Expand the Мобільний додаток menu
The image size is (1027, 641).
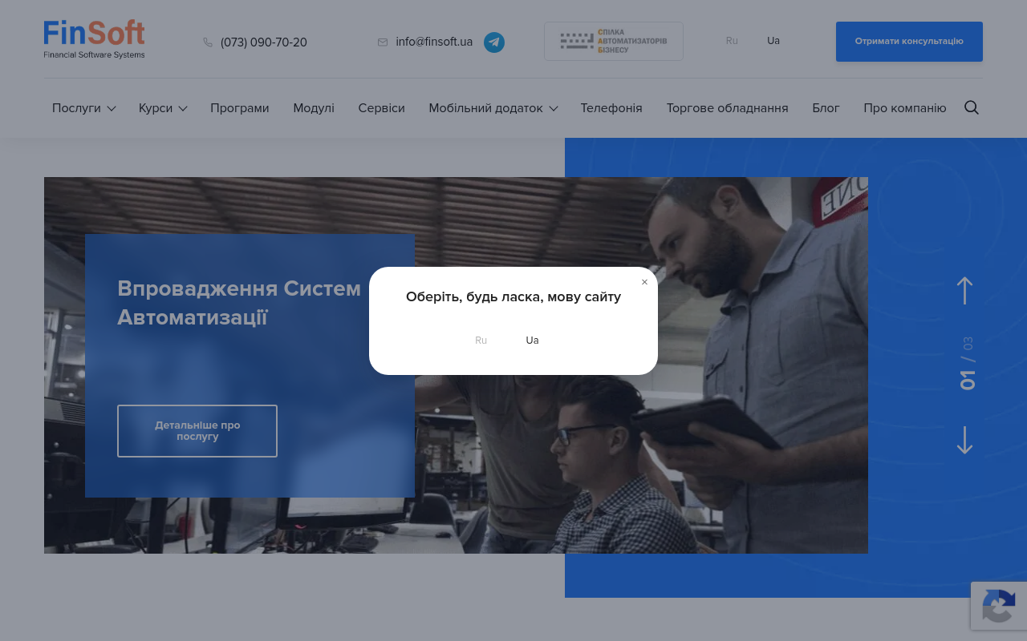(493, 108)
